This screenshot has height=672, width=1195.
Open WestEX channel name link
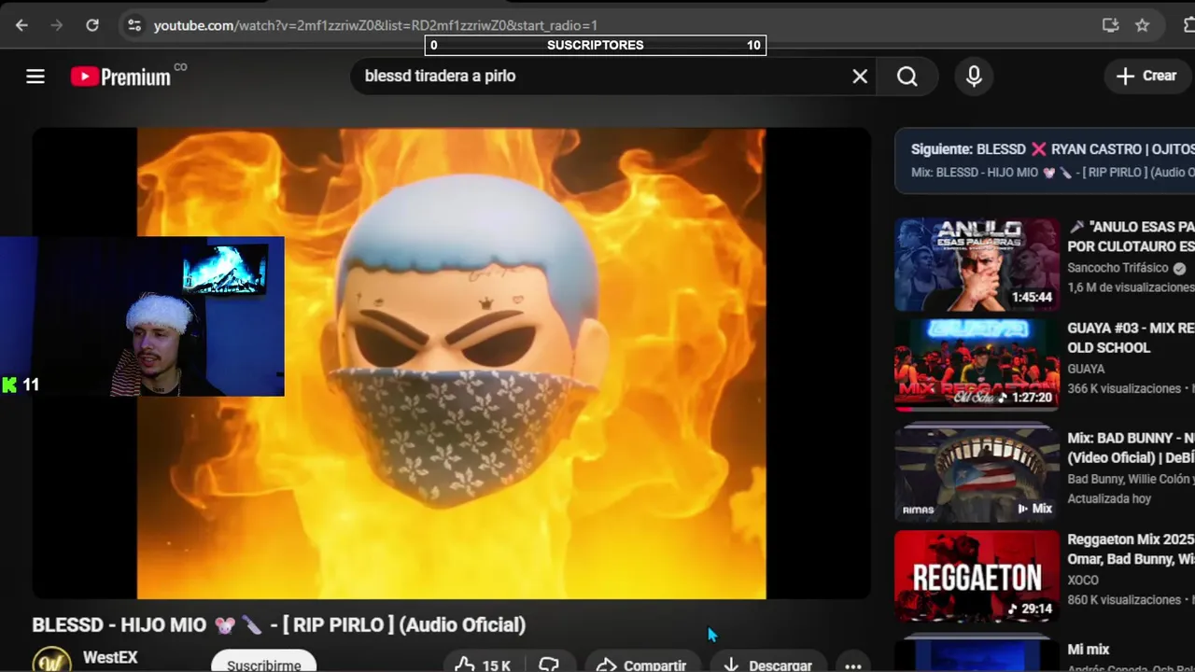110,657
